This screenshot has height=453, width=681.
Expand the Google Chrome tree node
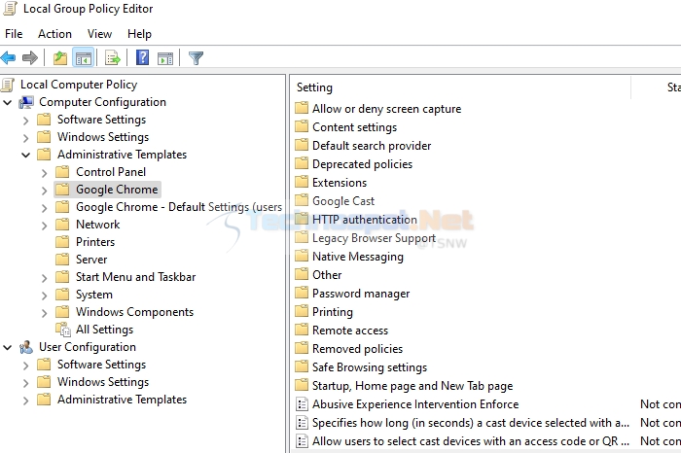[45, 191]
